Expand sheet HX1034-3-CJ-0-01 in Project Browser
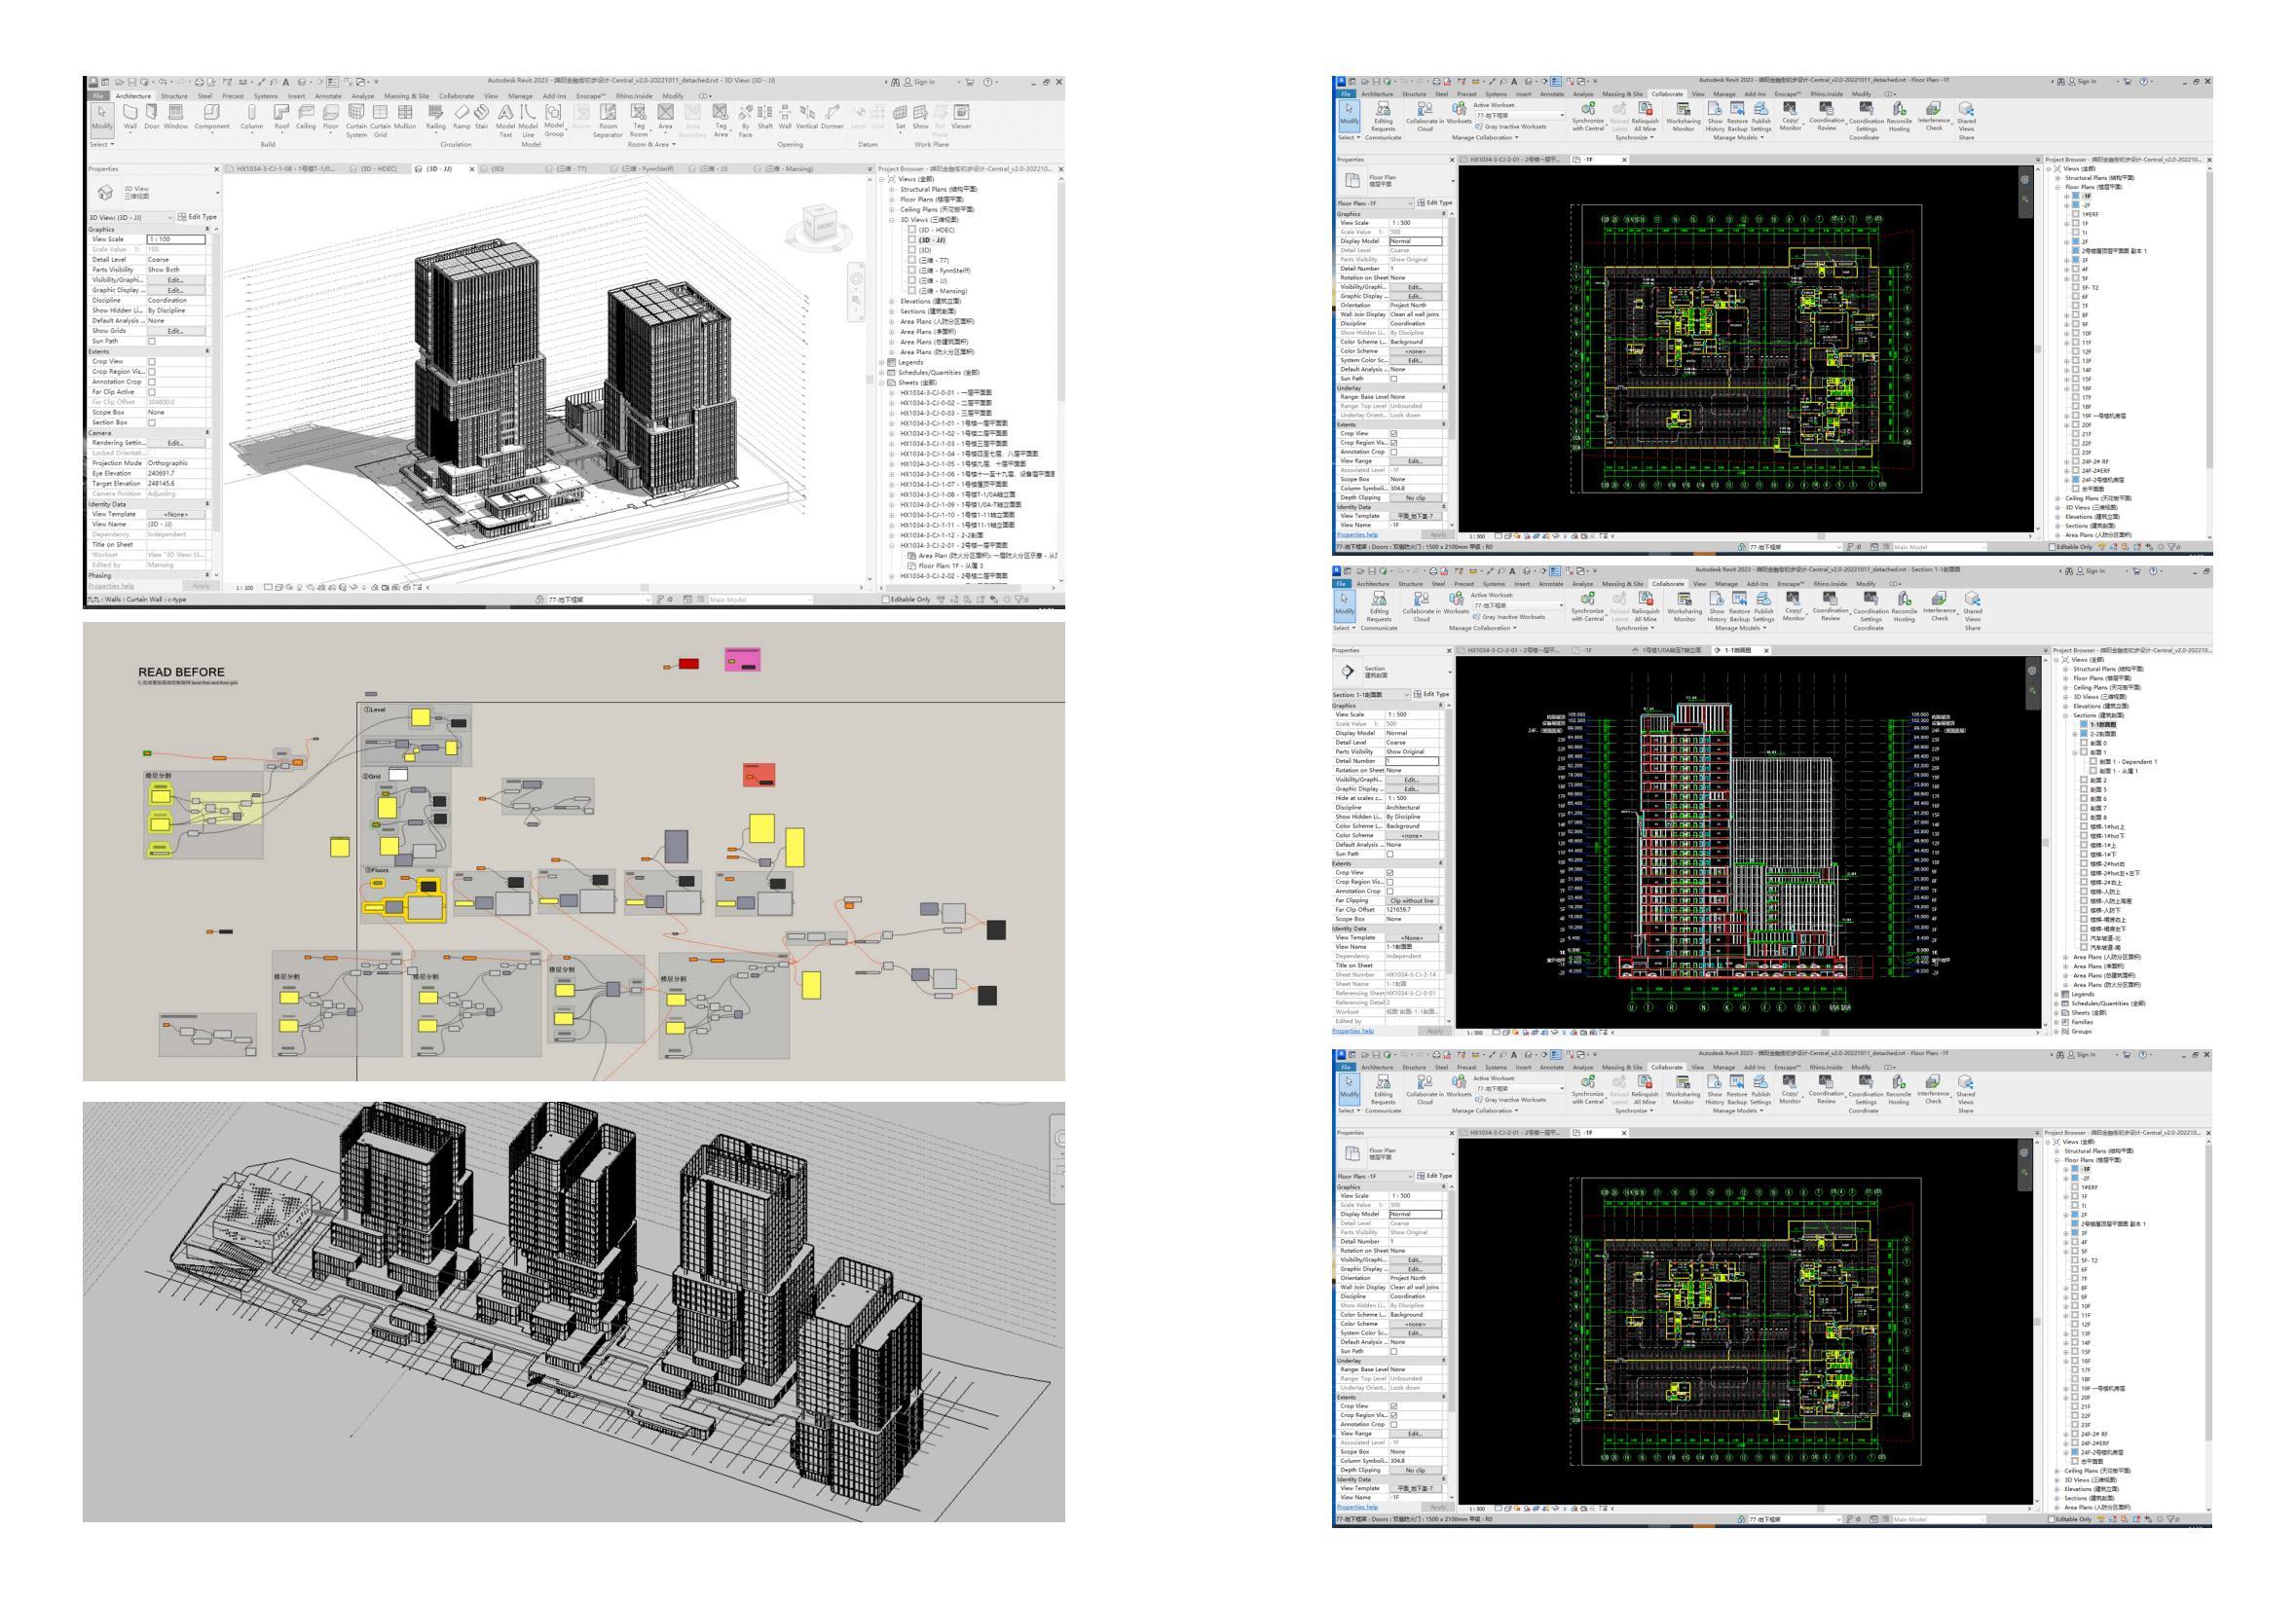This screenshot has height=1604, width=2296. point(891,393)
